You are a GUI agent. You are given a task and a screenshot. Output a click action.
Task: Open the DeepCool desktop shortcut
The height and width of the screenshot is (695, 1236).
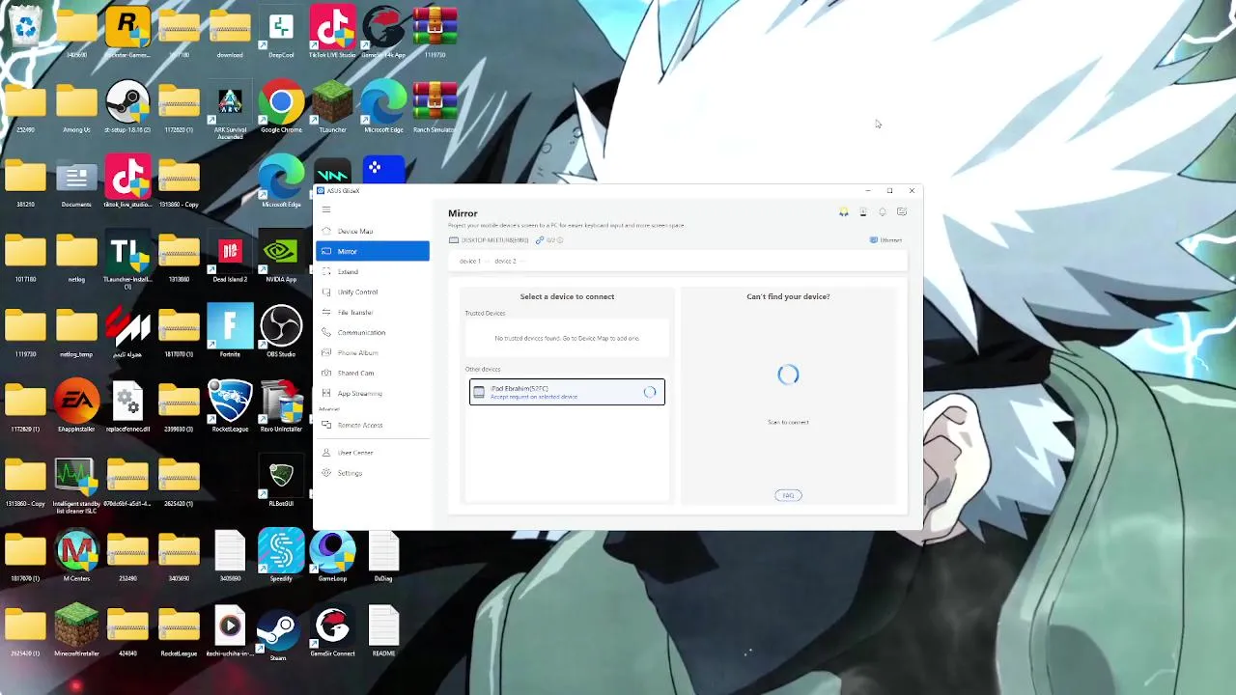[x=281, y=33]
